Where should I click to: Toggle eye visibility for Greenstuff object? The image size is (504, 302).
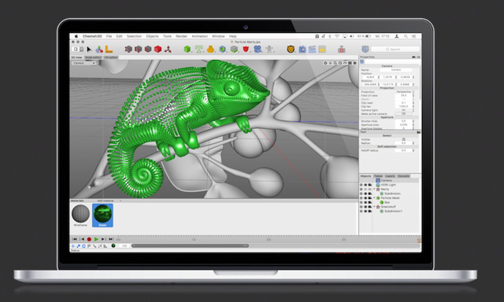tap(365, 207)
